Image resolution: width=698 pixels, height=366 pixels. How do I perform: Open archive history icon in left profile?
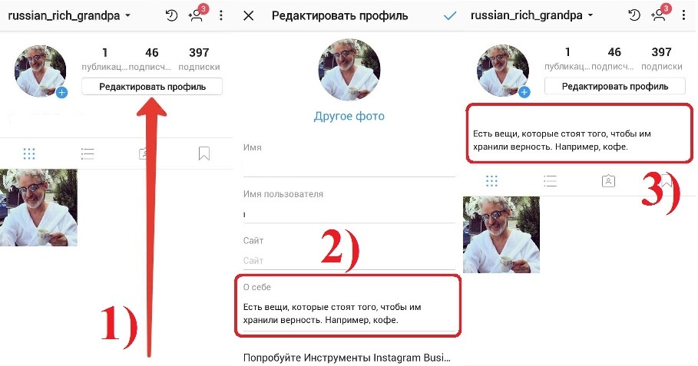(x=171, y=16)
